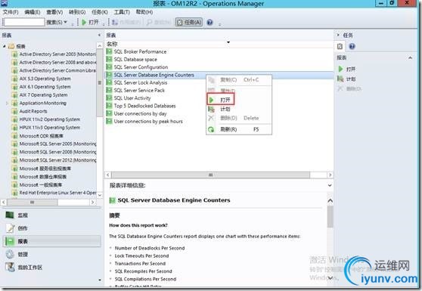Viewport: 422px width, 291px height.
Task: Open the 查看(V) menu
Action: pos(54,12)
